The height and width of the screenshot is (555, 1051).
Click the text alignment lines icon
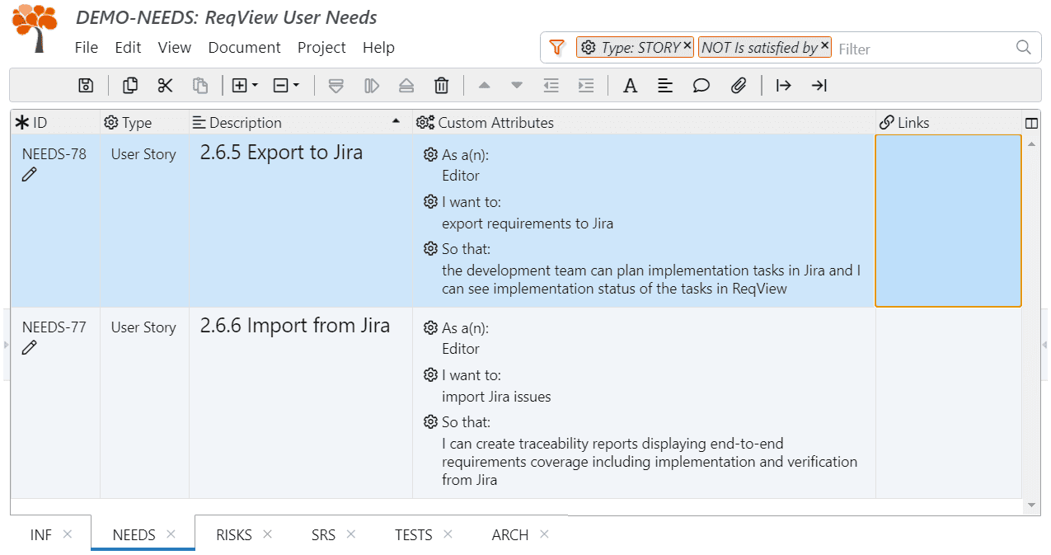coord(665,85)
